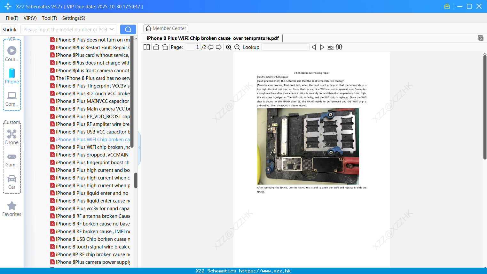Screen dimensions: 487x274
Task: Open Courses from the sidebar
Action: 12,54
